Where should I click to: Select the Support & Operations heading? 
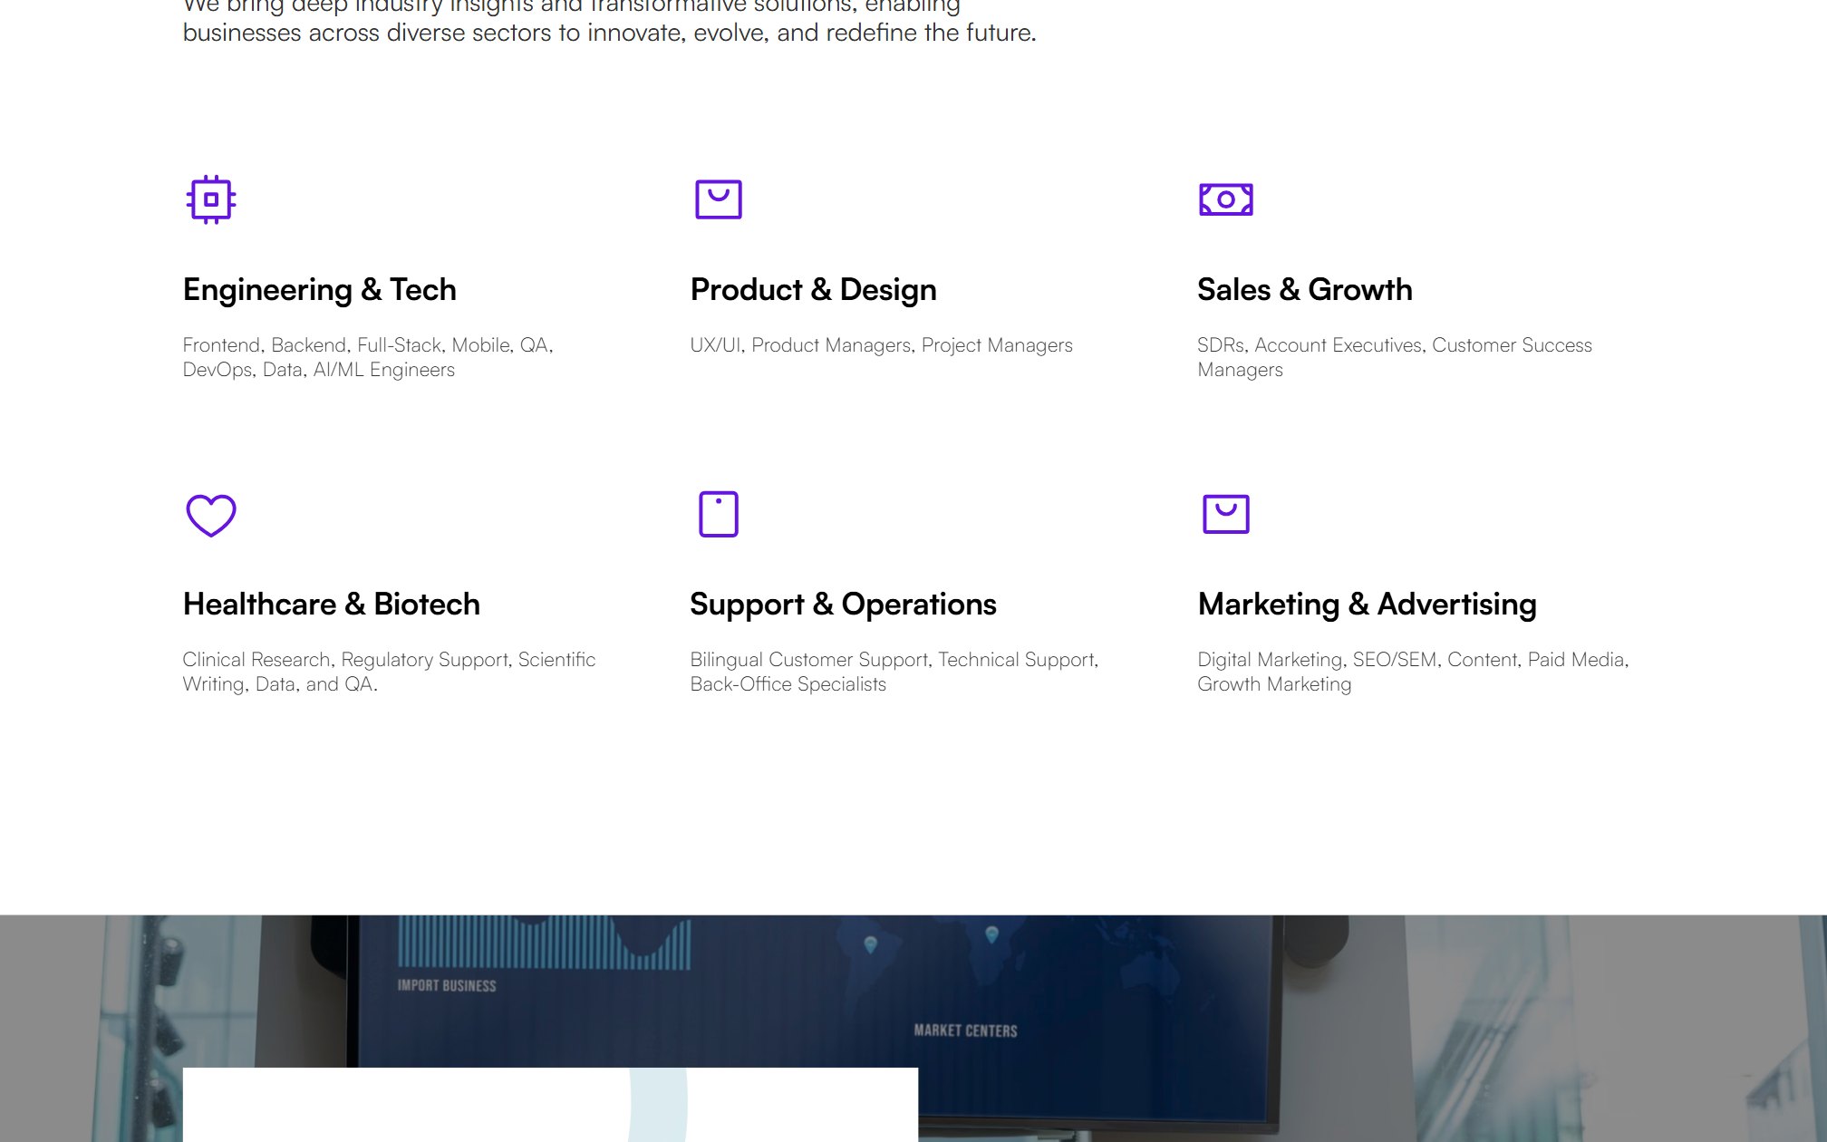click(844, 605)
